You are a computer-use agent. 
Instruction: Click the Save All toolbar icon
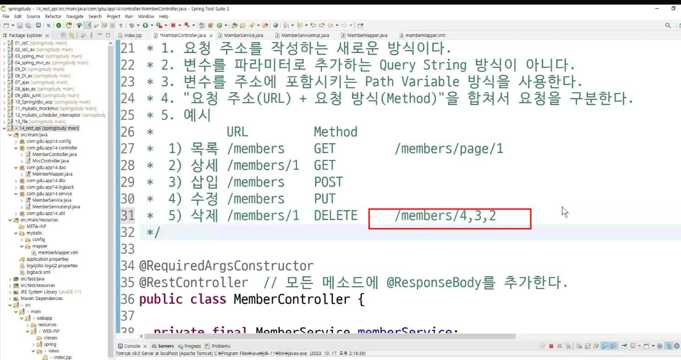point(28,25)
